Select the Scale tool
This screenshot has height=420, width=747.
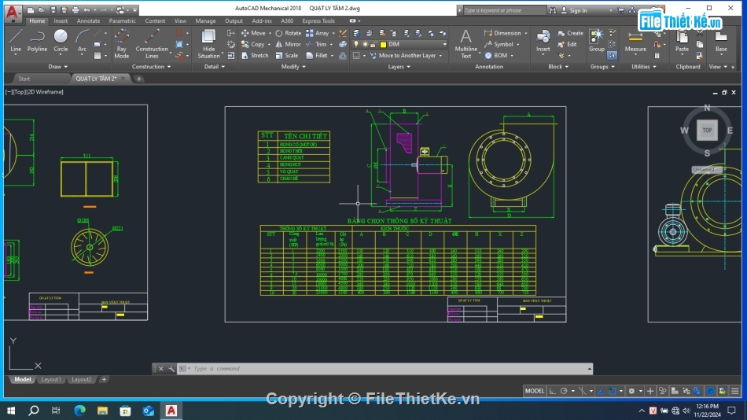click(287, 55)
